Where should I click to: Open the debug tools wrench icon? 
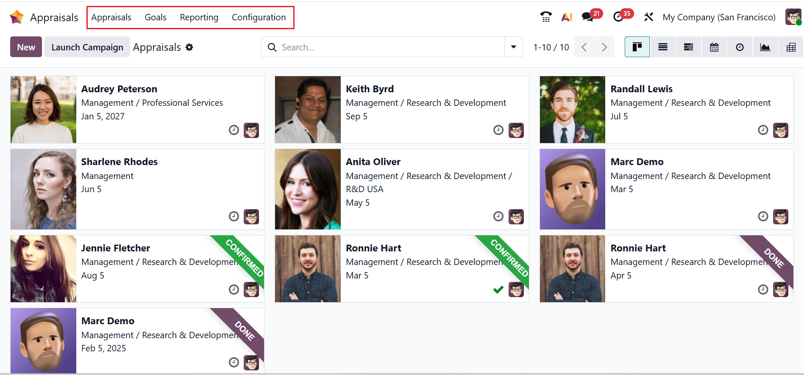(648, 17)
